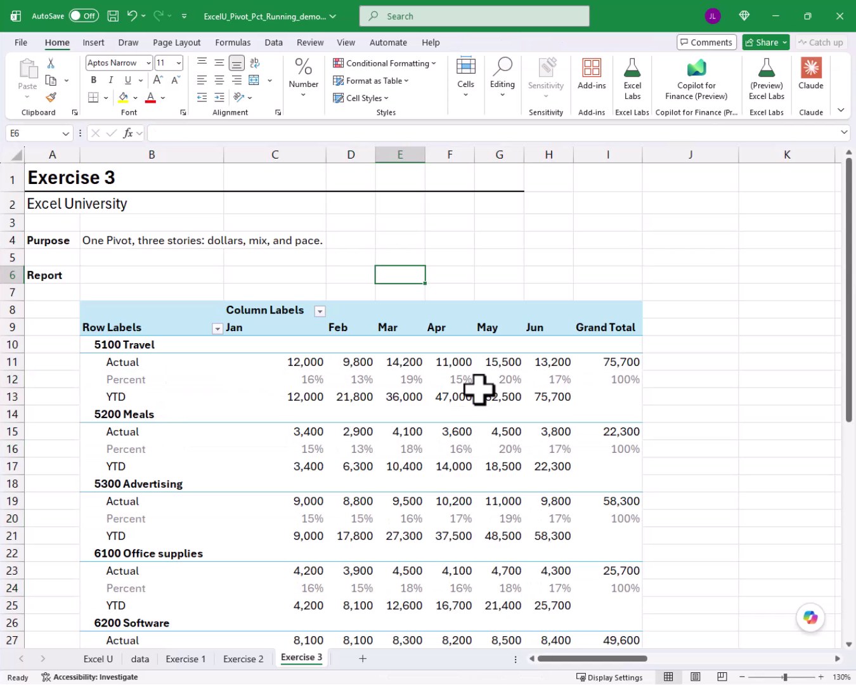This screenshot has height=685, width=856.
Task: Click the Comments button
Action: point(706,42)
